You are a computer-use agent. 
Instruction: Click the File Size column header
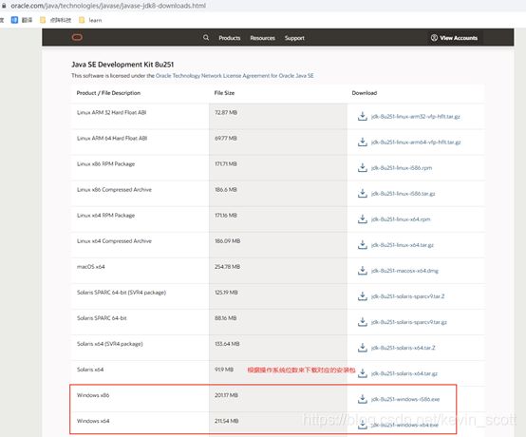click(x=224, y=93)
